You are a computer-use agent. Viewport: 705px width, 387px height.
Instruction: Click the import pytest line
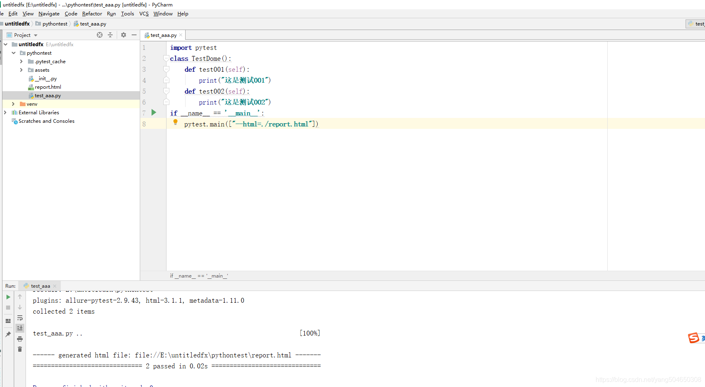coord(193,48)
